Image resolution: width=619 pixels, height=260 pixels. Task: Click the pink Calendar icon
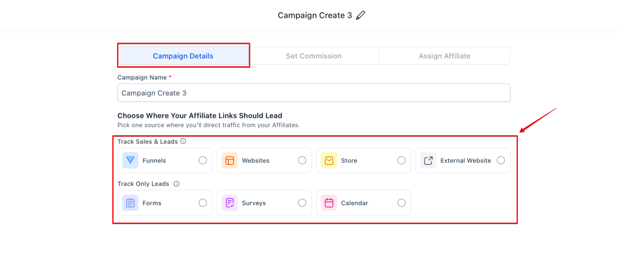pos(329,203)
